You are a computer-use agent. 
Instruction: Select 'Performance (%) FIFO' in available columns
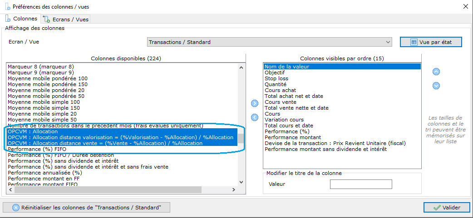coord(122,149)
